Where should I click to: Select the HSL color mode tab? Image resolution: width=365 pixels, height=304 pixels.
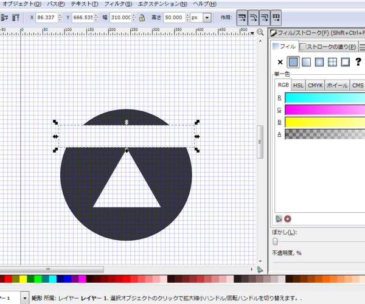click(x=298, y=86)
